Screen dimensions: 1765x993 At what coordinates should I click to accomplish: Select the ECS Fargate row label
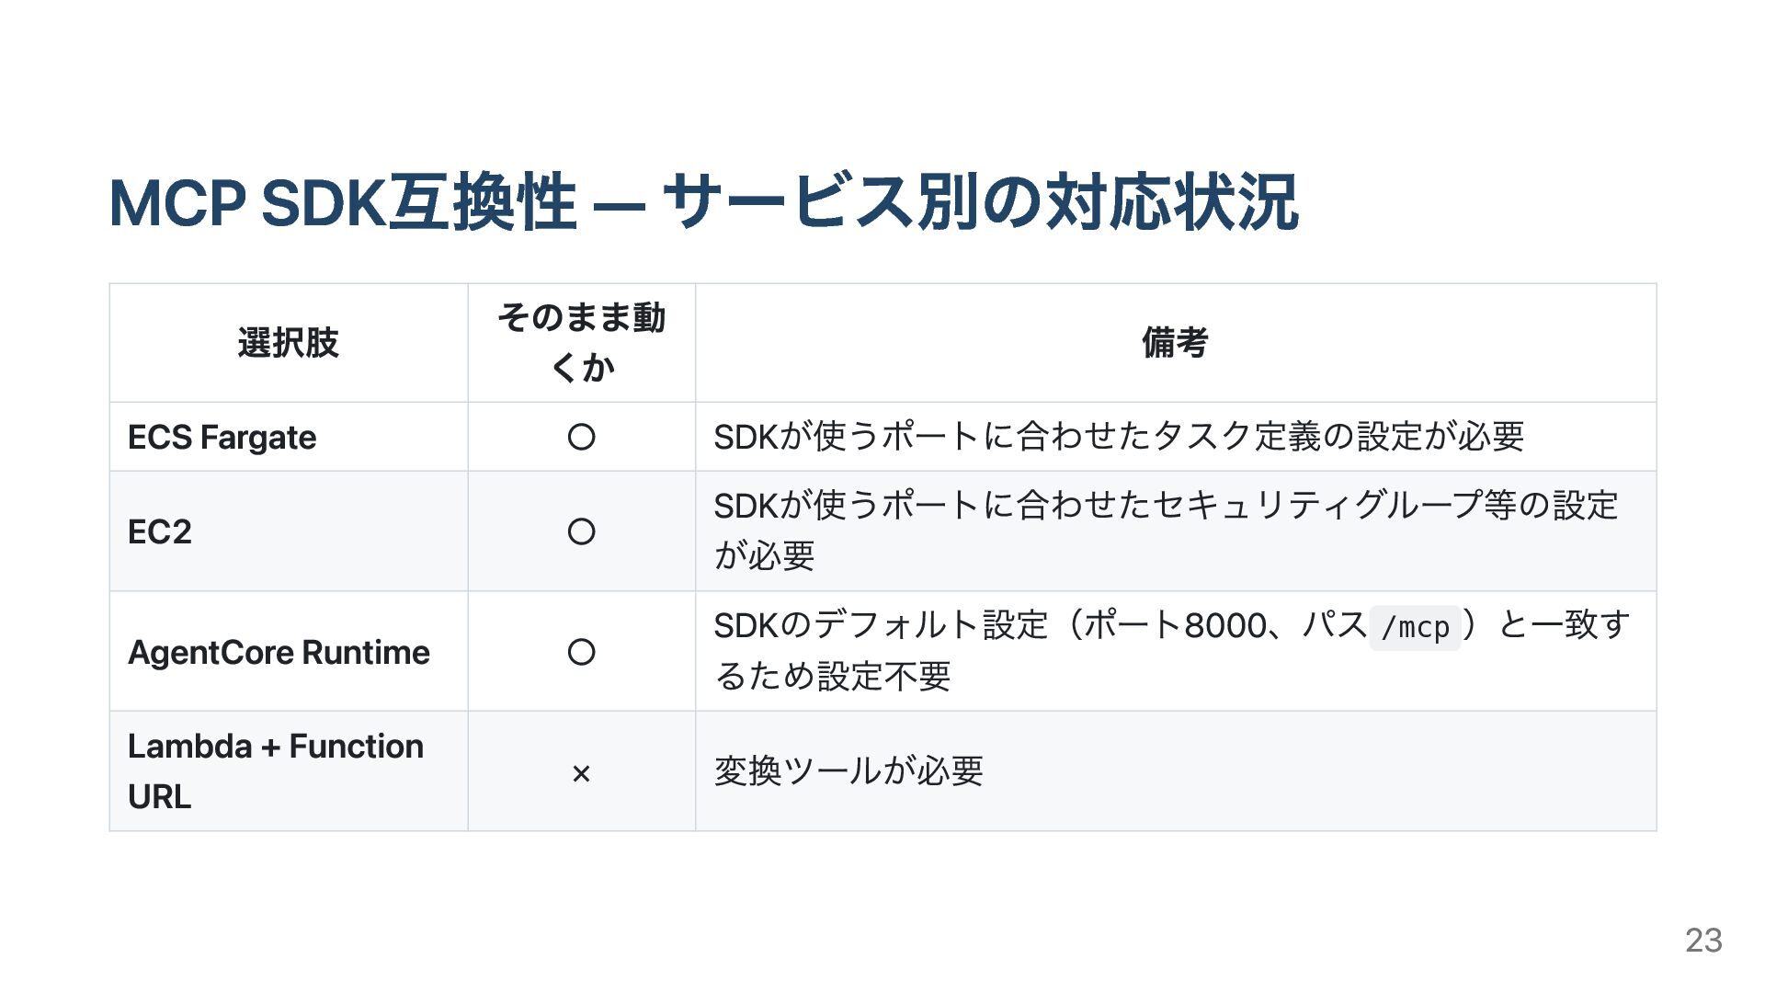pos(222,438)
